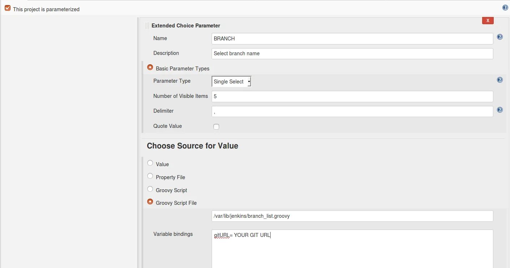
Task: Open help for project parameterized option
Action: pos(505,8)
